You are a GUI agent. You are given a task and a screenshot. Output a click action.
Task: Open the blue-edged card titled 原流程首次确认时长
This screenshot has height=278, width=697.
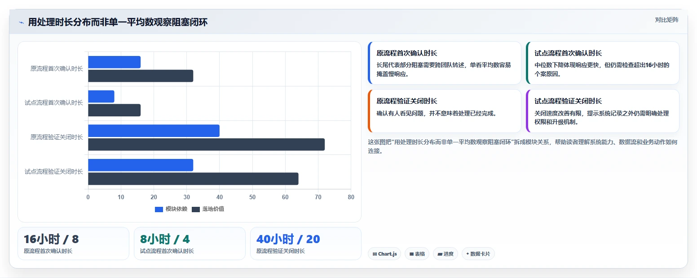pyautogui.click(x=445, y=63)
